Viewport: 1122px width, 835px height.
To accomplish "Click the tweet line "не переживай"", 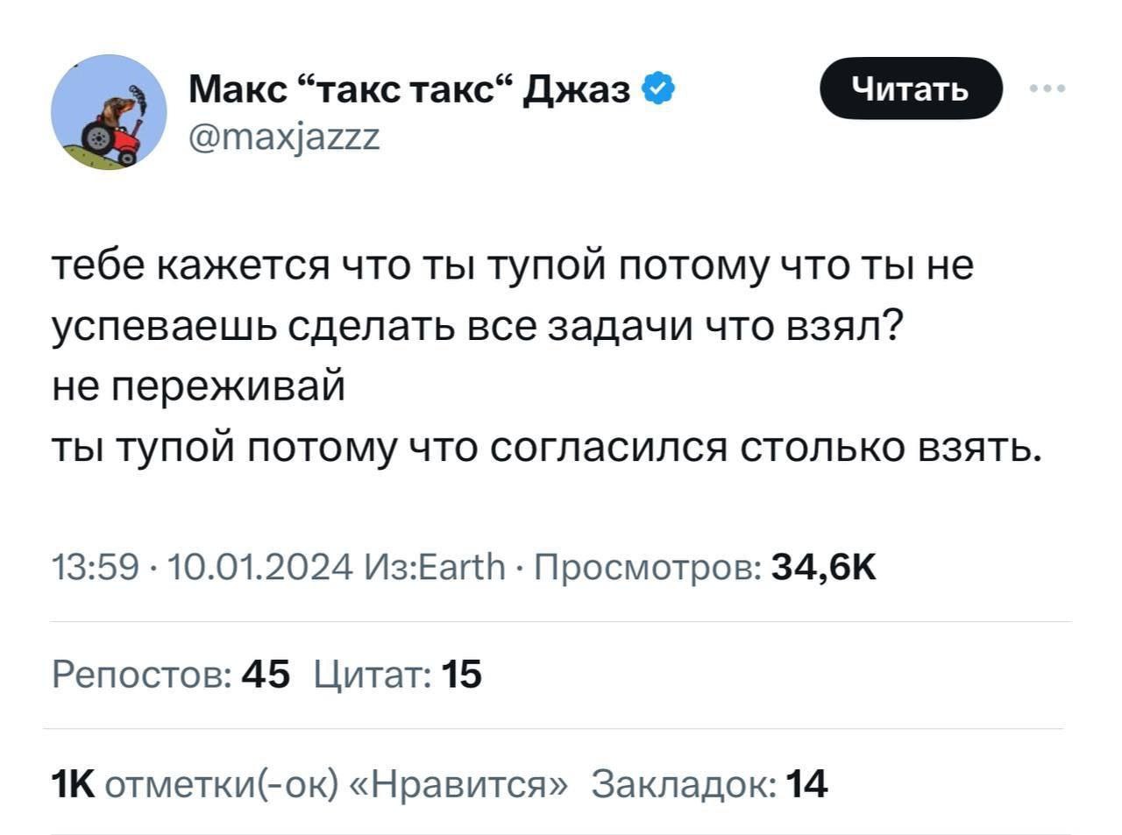I will pos(198,387).
